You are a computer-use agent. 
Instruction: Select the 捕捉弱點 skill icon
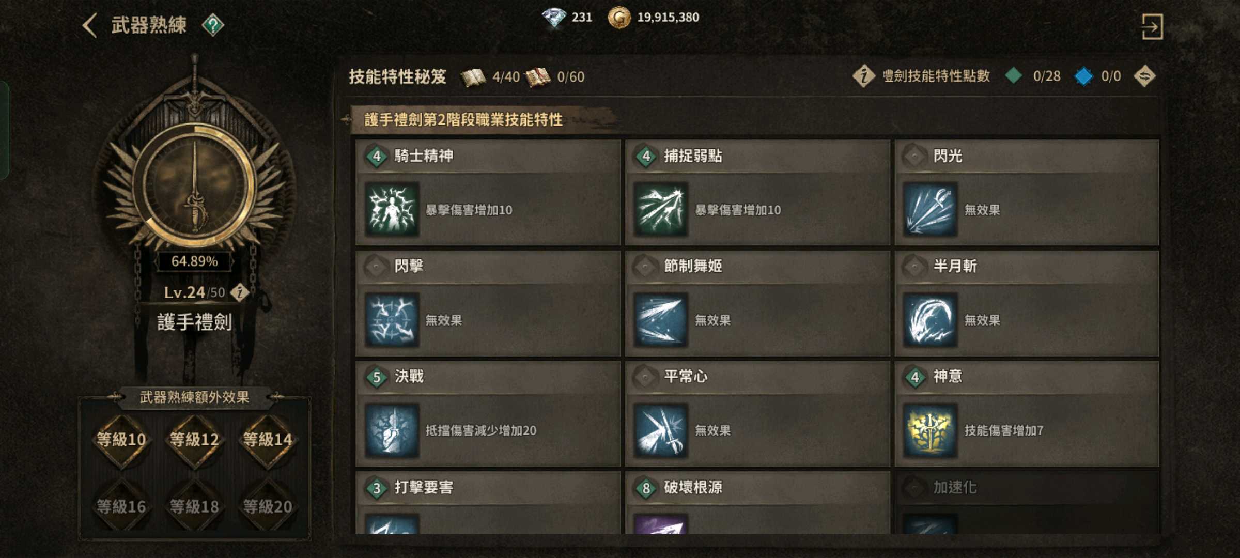661,209
